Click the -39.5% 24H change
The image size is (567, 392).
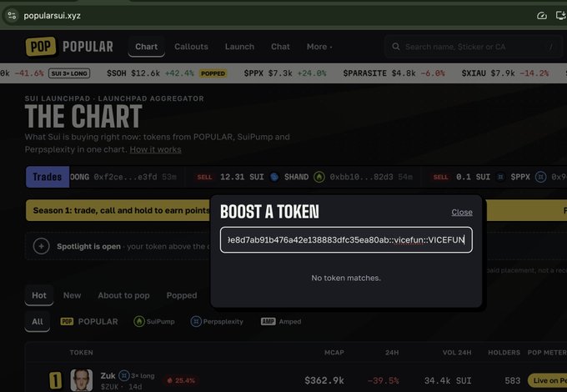point(383,380)
